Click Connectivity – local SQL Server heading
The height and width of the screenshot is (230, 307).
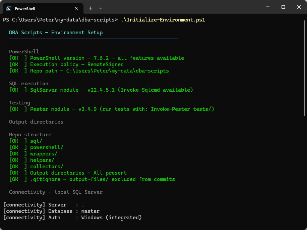[56, 192]
